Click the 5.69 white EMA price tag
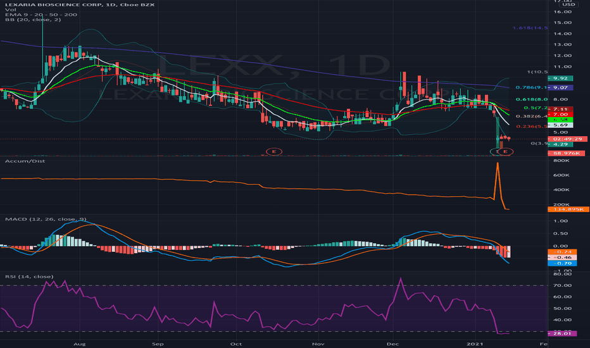590x348 pixels. click(x=561, y=125)
